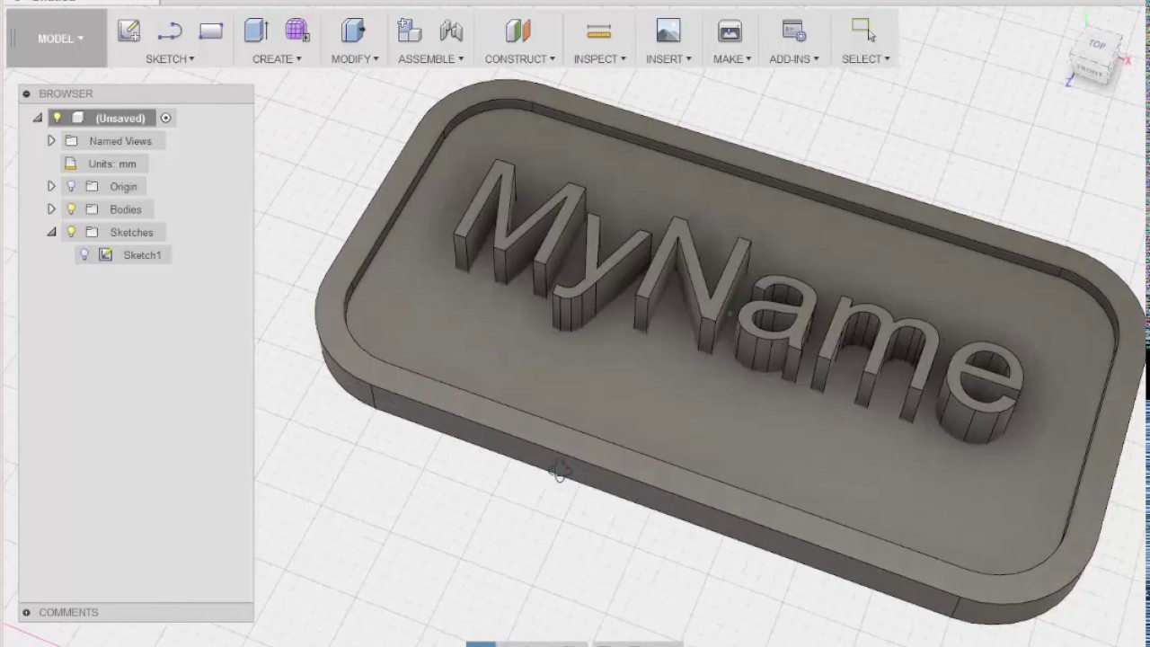Open the INSERT menu

point(668,58)
